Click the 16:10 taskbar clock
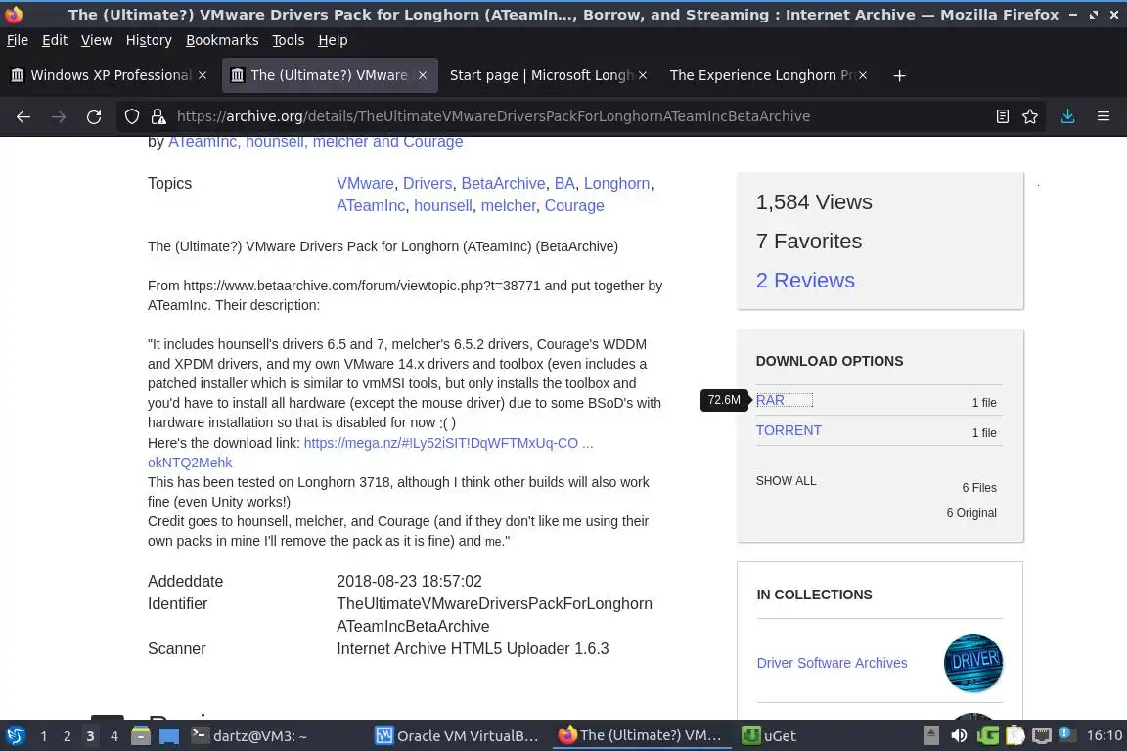This screenshot has width=1127, height=751. tap(1104, 735)
